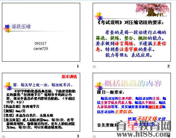Click the pink tree image on slide 2
The height and width of the screenshot is (138, 176).
(153, 10)
